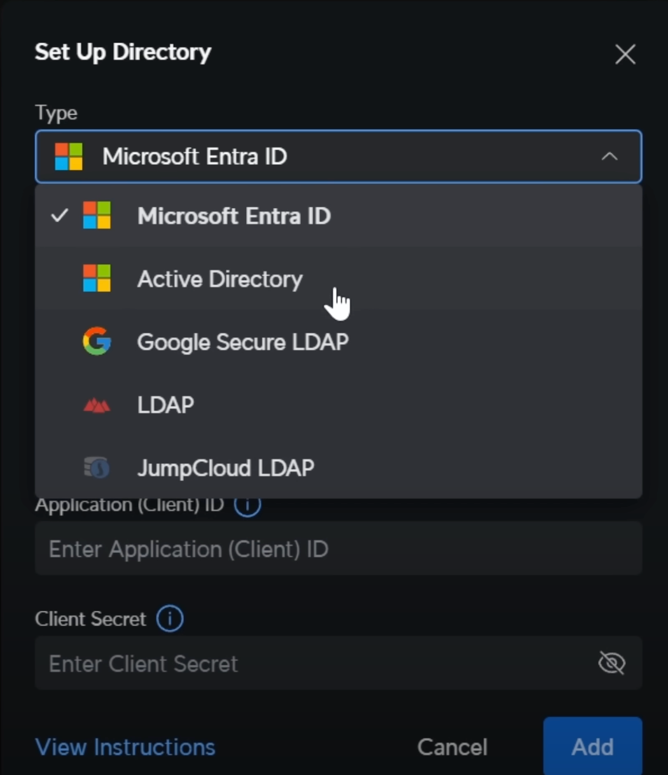Cancel the directory setup

click(452, 747)
